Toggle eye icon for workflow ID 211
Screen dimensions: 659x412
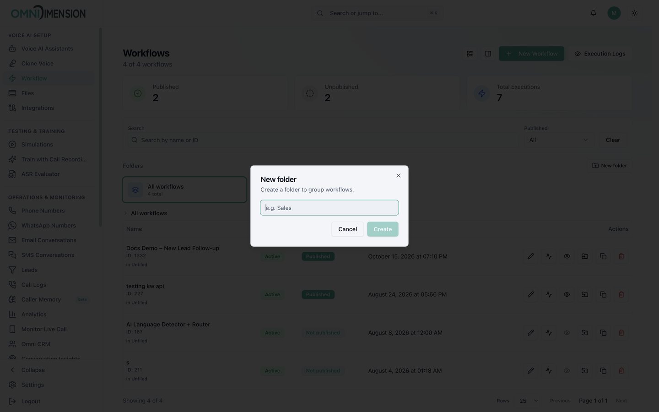[x=567, y=371]
